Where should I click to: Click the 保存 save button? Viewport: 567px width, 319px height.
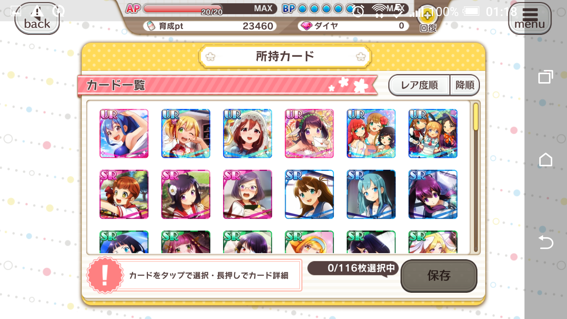[439, 276]
